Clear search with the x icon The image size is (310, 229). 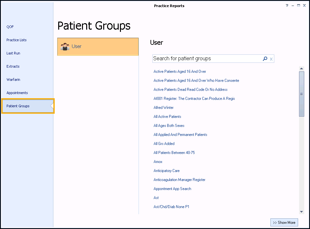(271, 59)
